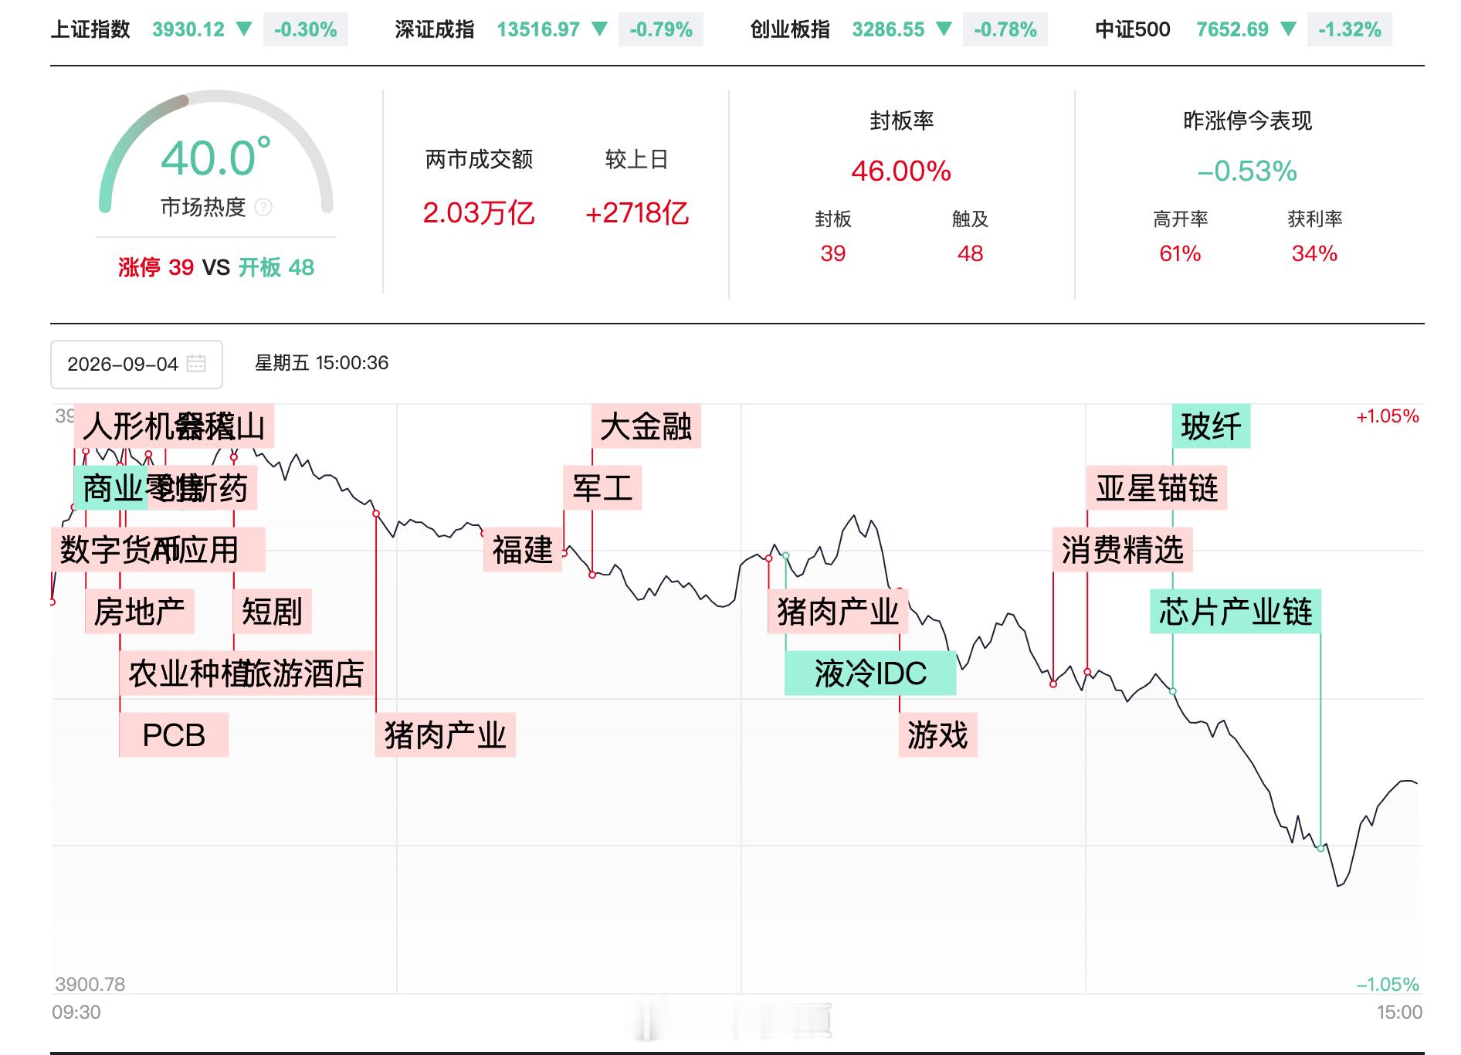Image resolution: width=1461 pixels, height=1055 pixels.
Task: Open the calendar icon in date field
Action: pos(196,364)
